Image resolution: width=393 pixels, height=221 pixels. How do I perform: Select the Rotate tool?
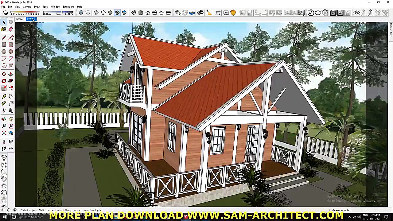[4, 81]
